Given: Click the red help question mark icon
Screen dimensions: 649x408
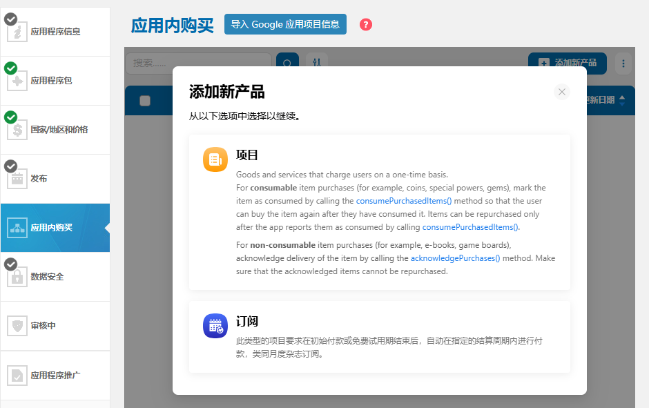Looking at the screenshot, I should pos(366,24).
